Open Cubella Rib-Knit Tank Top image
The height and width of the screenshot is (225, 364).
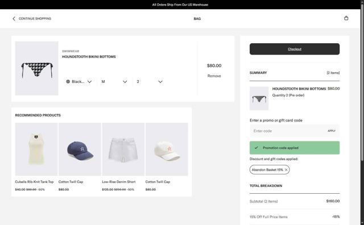click(36, 149)
